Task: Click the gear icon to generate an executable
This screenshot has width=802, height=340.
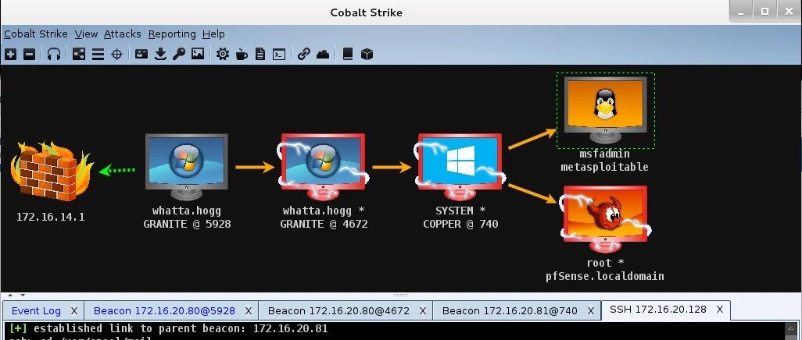Action: (x=223, y=54)
